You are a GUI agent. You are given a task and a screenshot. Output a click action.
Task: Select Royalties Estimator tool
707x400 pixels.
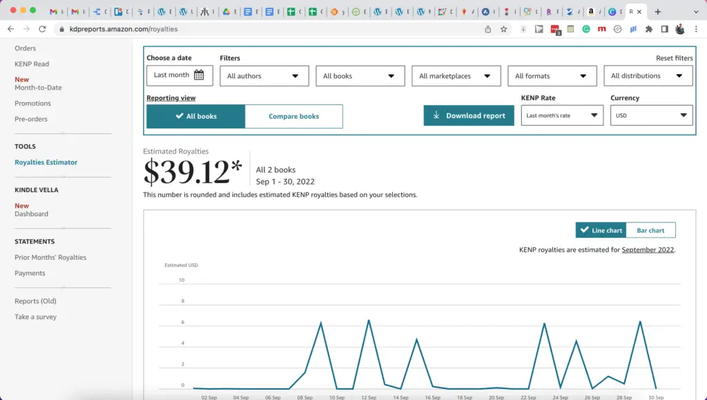tap(46, 162)
